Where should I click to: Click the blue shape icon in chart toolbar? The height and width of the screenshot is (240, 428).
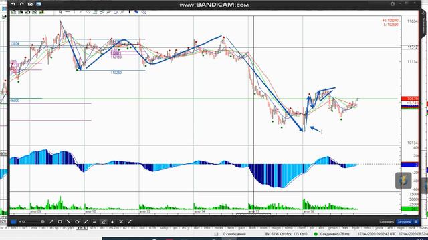pyautogui.click(x=136, y=12)
